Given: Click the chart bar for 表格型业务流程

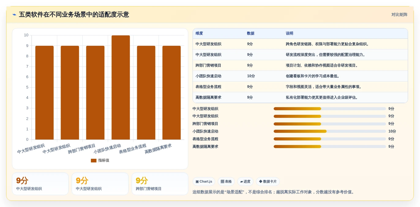Looking at the screenshot, I should pos(146,93).
